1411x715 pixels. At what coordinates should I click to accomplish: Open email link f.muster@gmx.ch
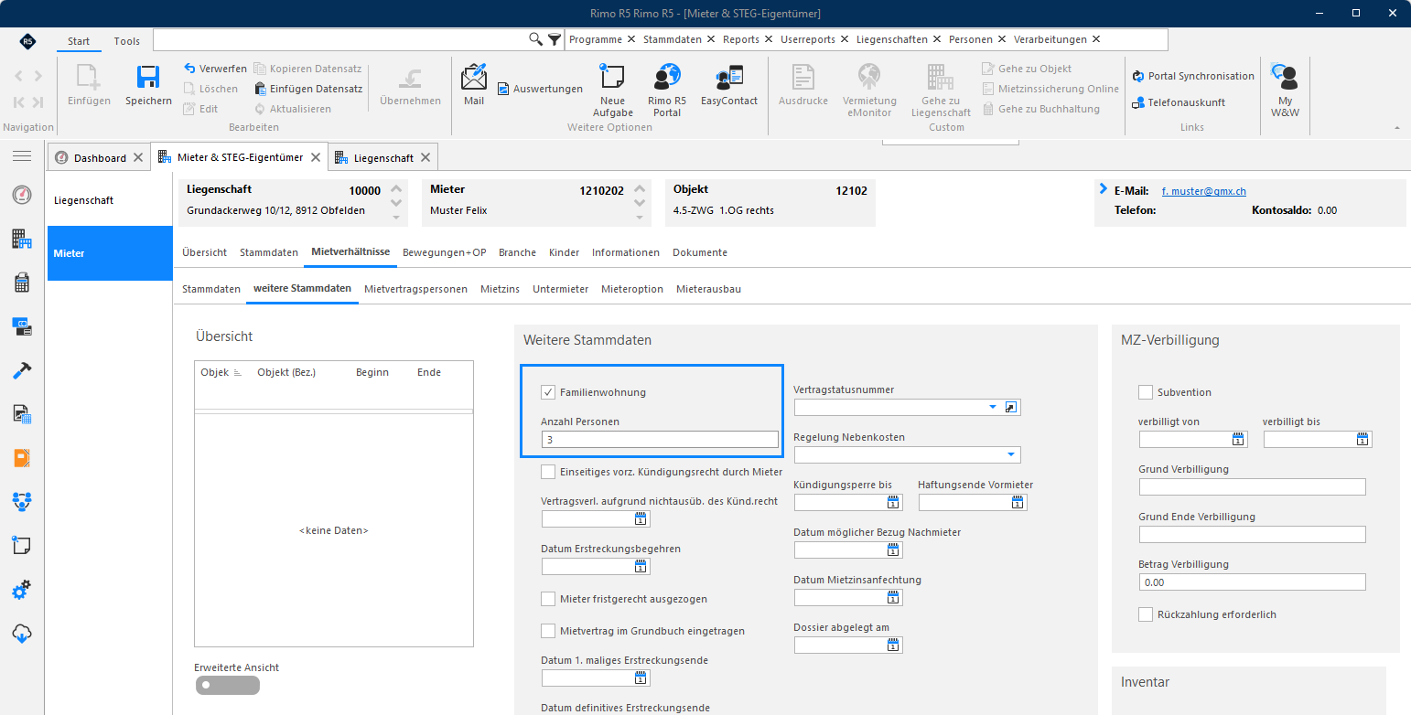1204,192
